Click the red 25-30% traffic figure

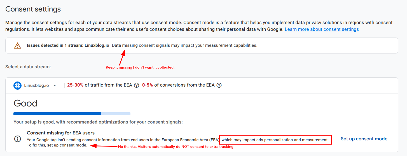tap(75, 85)
